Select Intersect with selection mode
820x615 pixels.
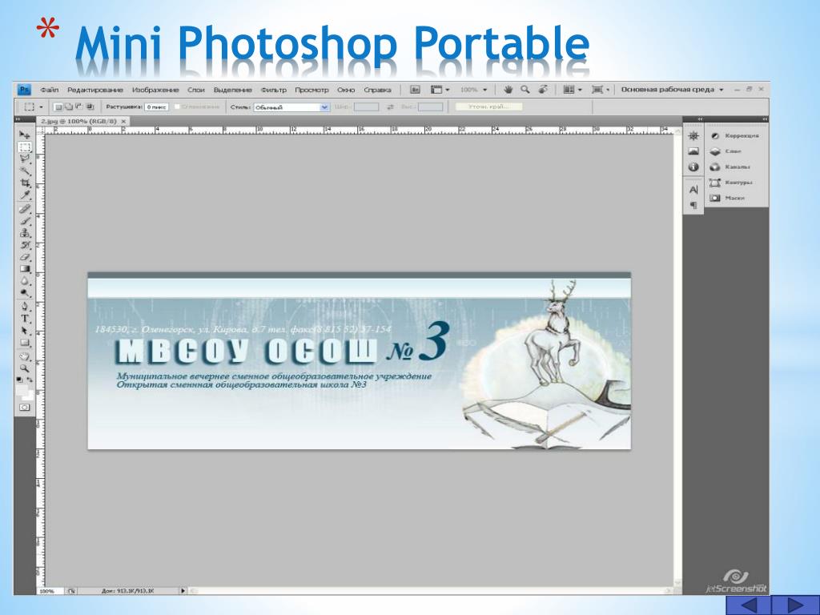90,107
